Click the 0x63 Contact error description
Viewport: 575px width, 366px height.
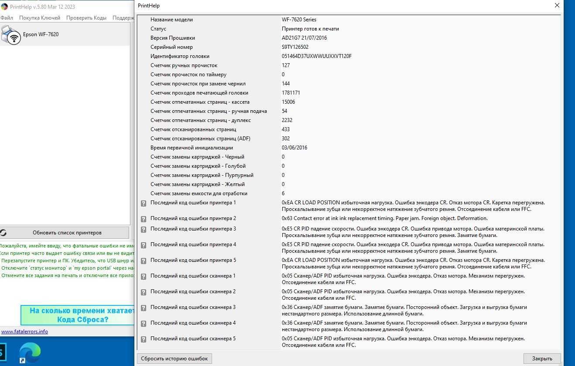[x=385, y=218]
